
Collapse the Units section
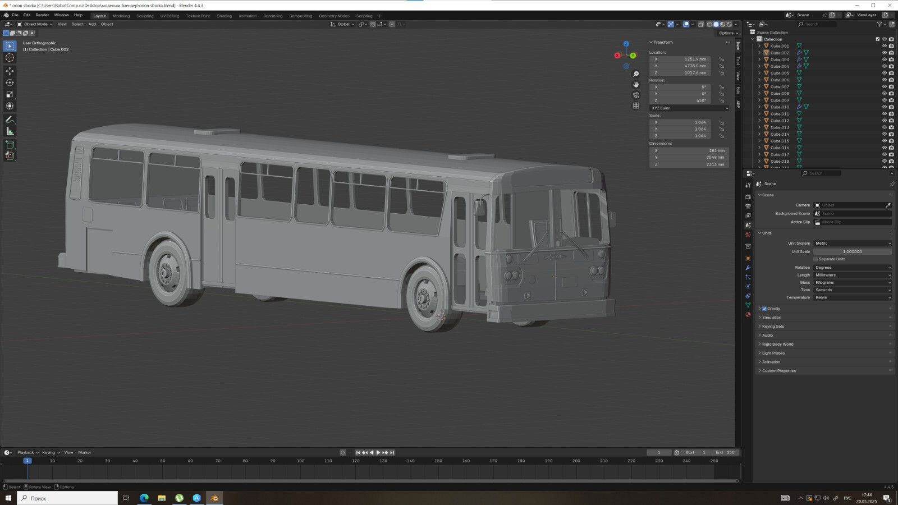[763, 233]
